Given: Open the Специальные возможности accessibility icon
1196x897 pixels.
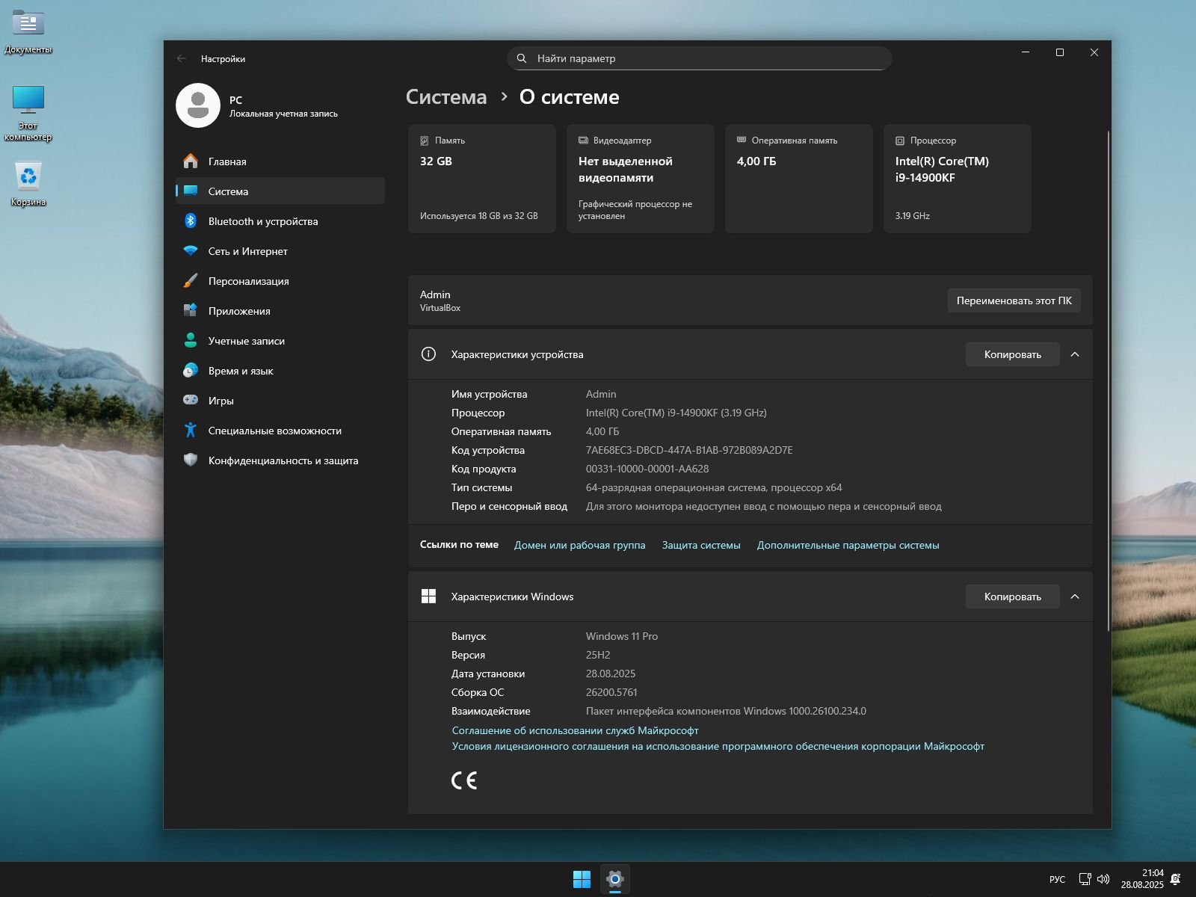Looking at the screenshot, I should tap(191, 431).
